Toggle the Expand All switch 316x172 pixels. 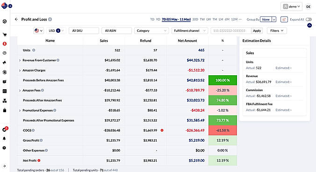(309, 19)
